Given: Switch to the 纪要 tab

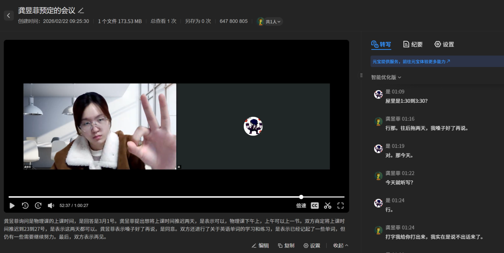Looking at the screenshot, I should point(413,44).
